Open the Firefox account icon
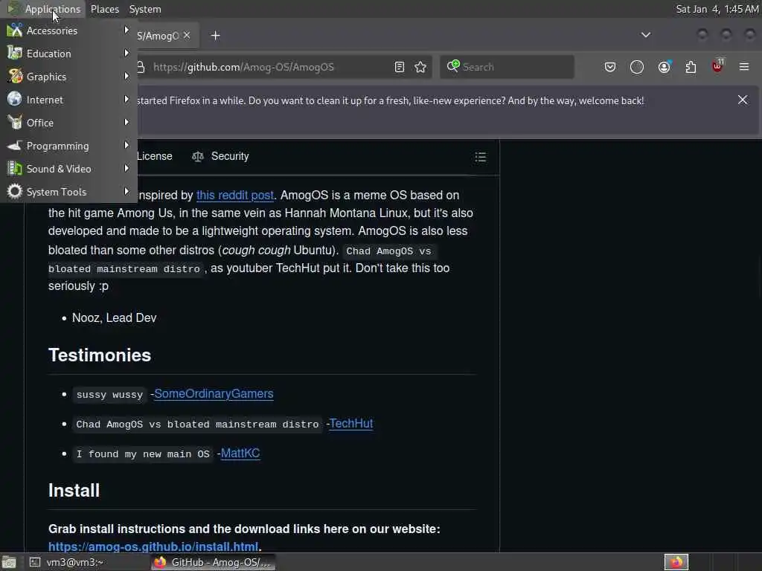This screenshot has width=762, height=571. click(x=664, y=67)
